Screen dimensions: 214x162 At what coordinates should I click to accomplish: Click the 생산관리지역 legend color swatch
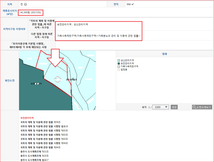[119, 60]
